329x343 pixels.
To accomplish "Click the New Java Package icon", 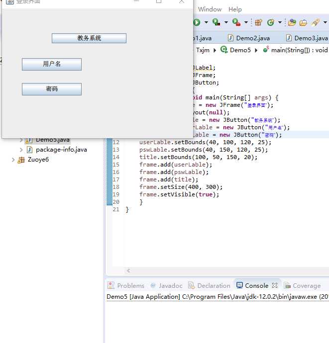I will click(x=258, y=22).
